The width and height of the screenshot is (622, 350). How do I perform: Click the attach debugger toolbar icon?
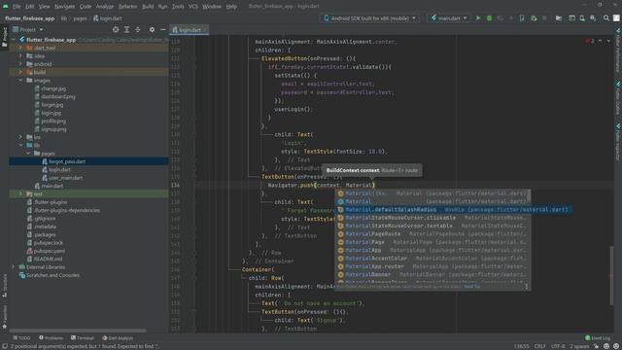tap(534, 18)
